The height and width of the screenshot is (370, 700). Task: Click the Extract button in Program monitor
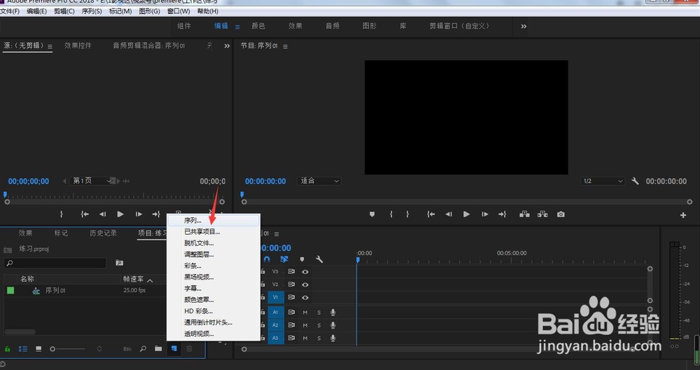542,214
